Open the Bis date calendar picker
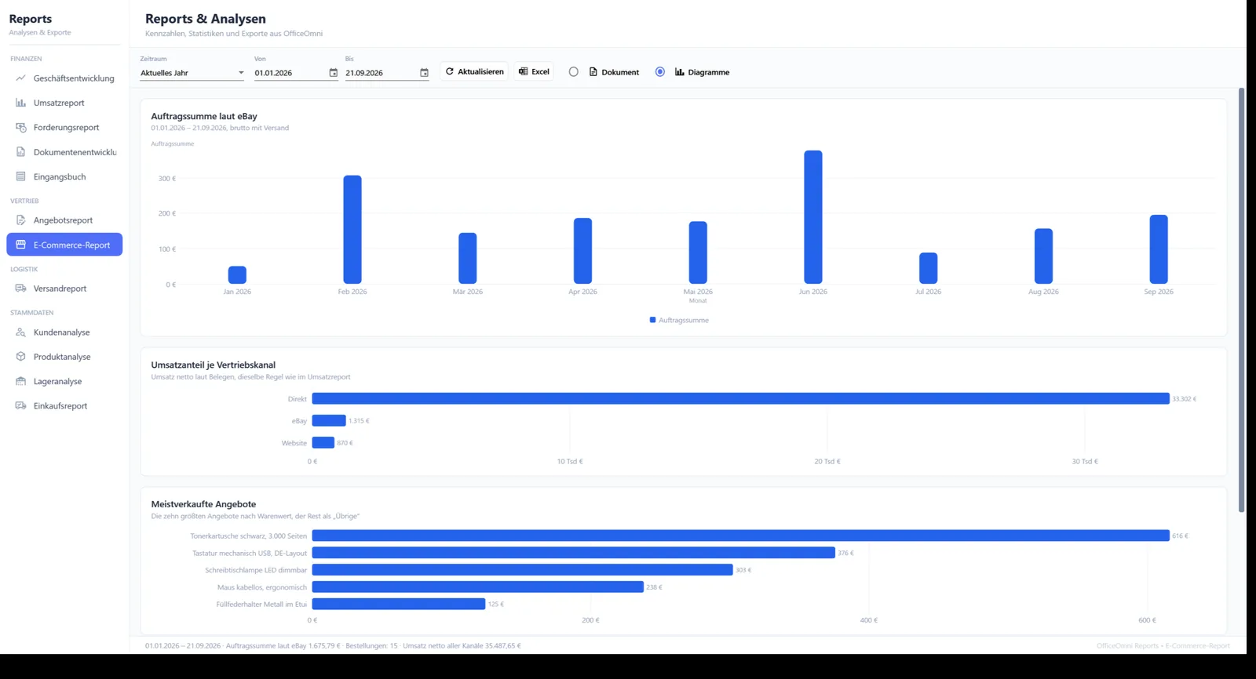Viewport: 1256px width, 679px height. (424, 73)
